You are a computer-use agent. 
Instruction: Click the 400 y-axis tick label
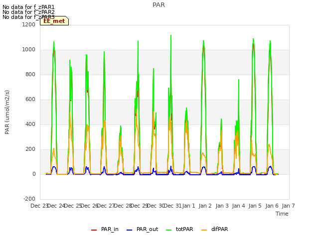pyautogui.click(x=30, y=124)
